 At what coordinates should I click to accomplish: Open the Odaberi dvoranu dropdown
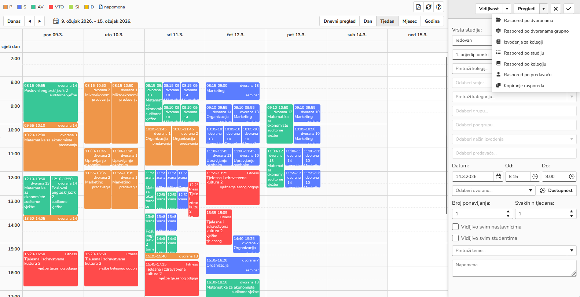click(x=530, y=190)
